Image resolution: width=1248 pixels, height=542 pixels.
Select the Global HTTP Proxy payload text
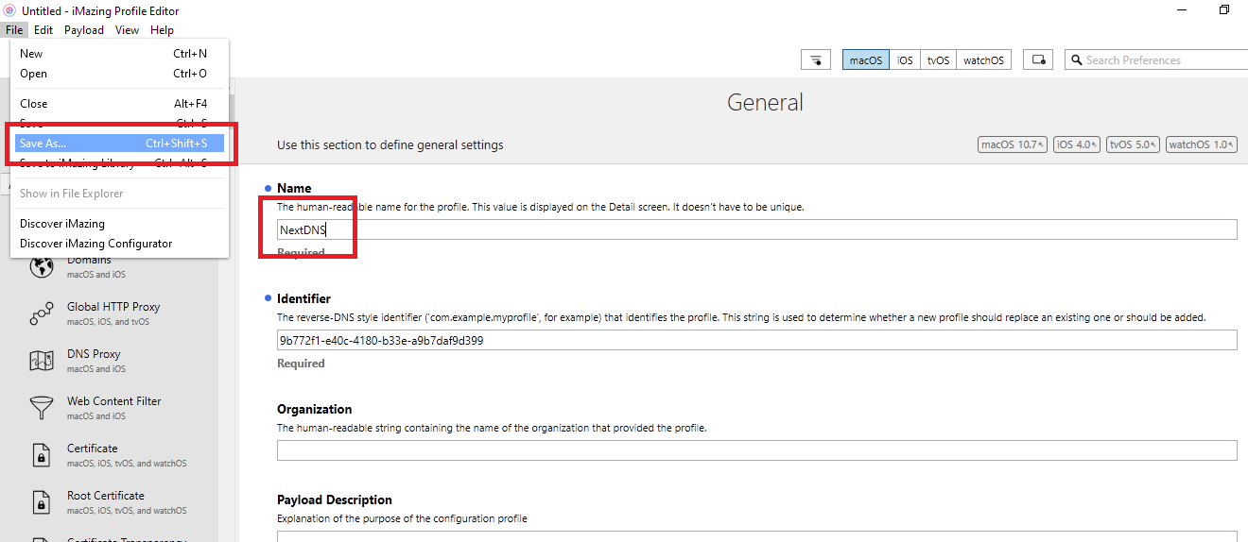[x=113, y=307]
